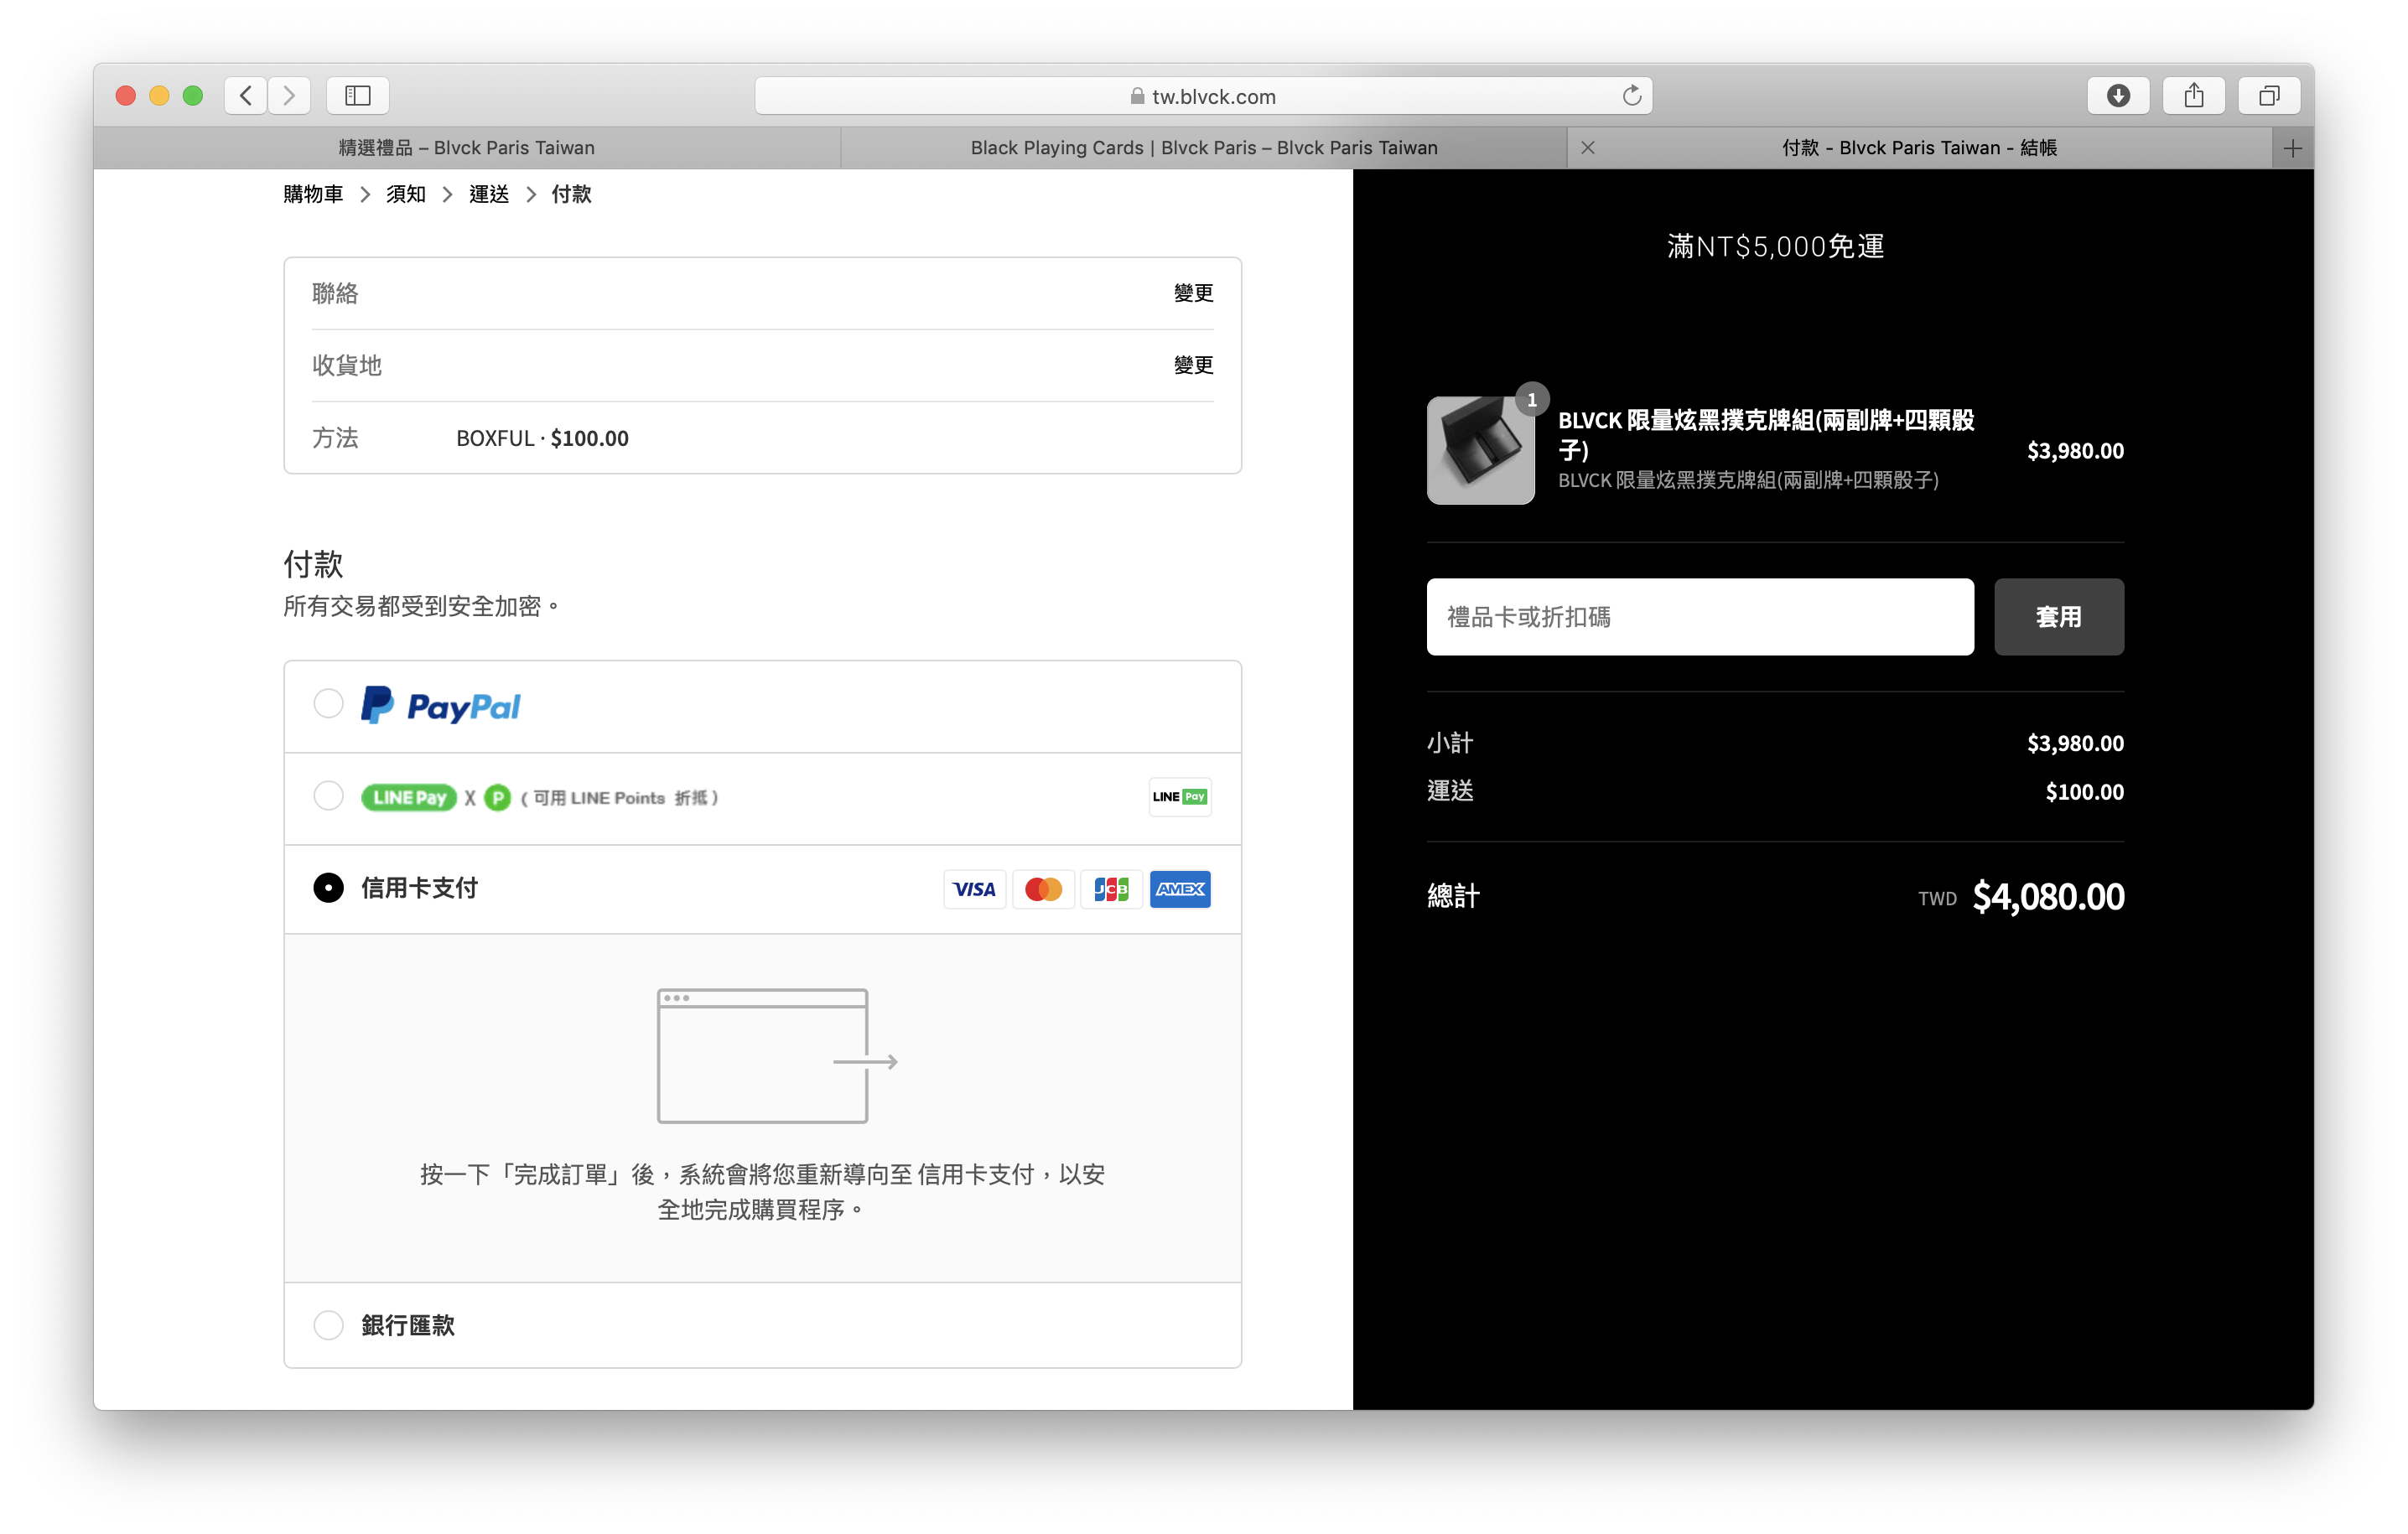
Task: Focus the 禮品卡或折扣碼 input field
Action: point(1700,617)
